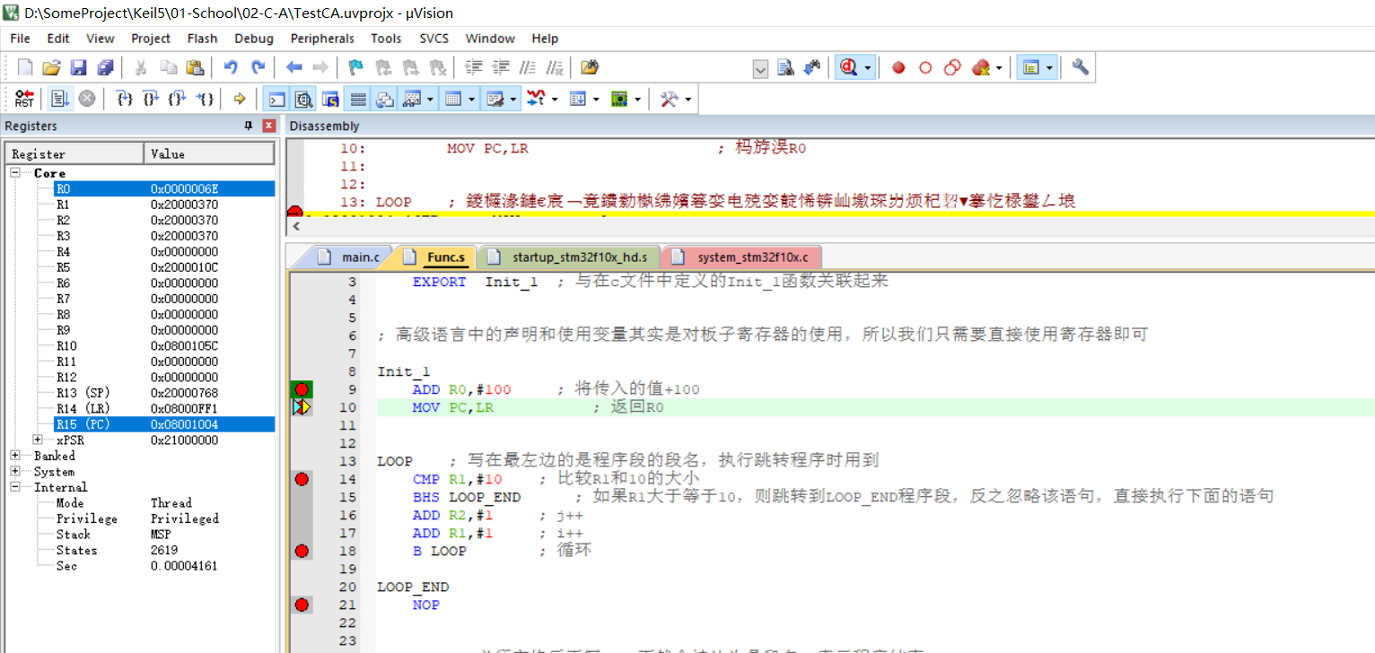Kill all breakpoints icon
Viewport: 1375px width, 653px height.
[x=981, y=67]
